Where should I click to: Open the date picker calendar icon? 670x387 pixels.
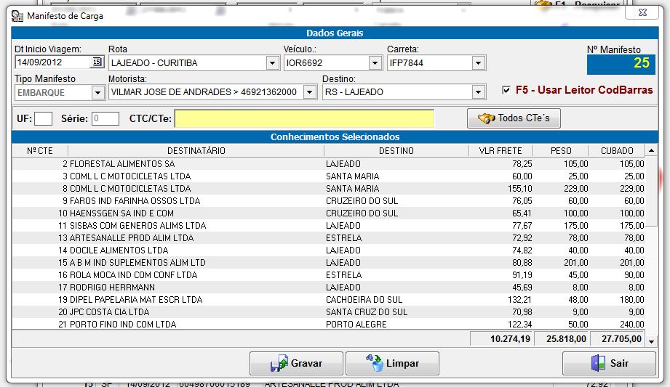point(97,62)
